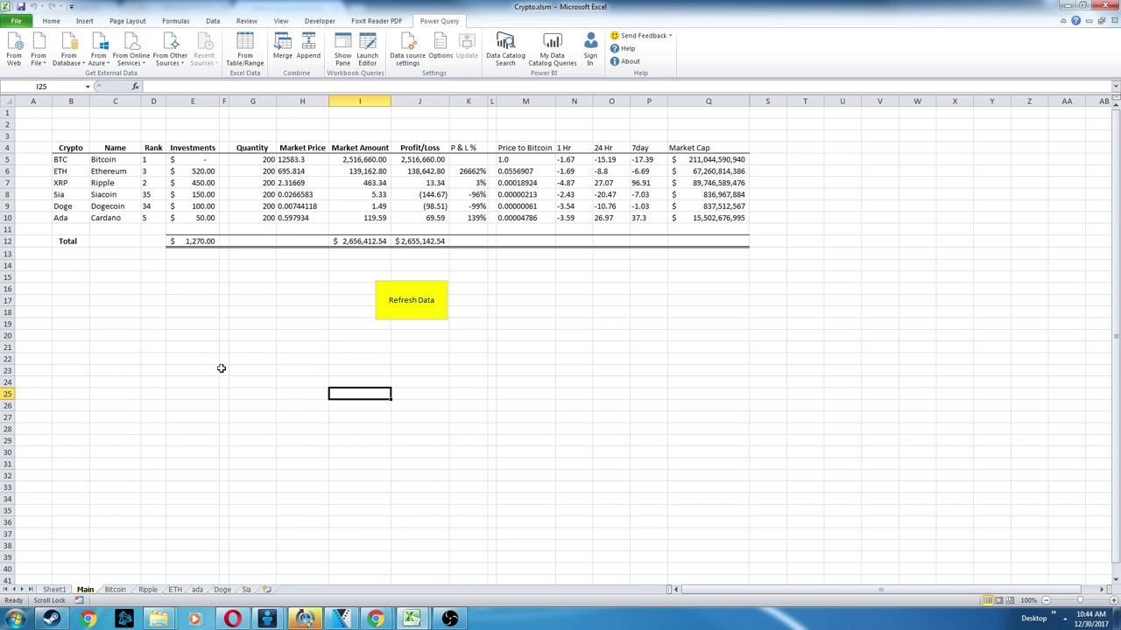Select column I header
The width and height of the screenshot is (1121, 630).
pos(359,101)
